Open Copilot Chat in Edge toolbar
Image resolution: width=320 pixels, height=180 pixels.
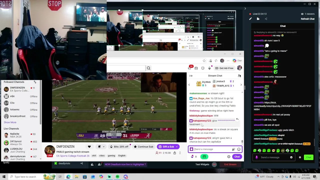coord(237,61)
